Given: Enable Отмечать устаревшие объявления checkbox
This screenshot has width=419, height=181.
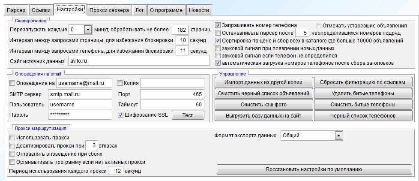Looking at the screenshot, I should [x=318, y=25].
